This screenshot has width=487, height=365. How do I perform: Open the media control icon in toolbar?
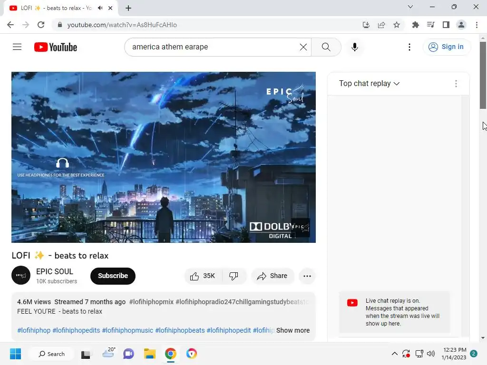tap(430, 25)
